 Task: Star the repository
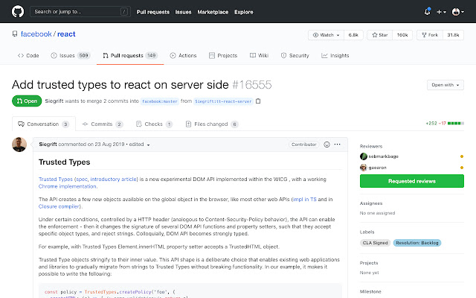point(380,35)
